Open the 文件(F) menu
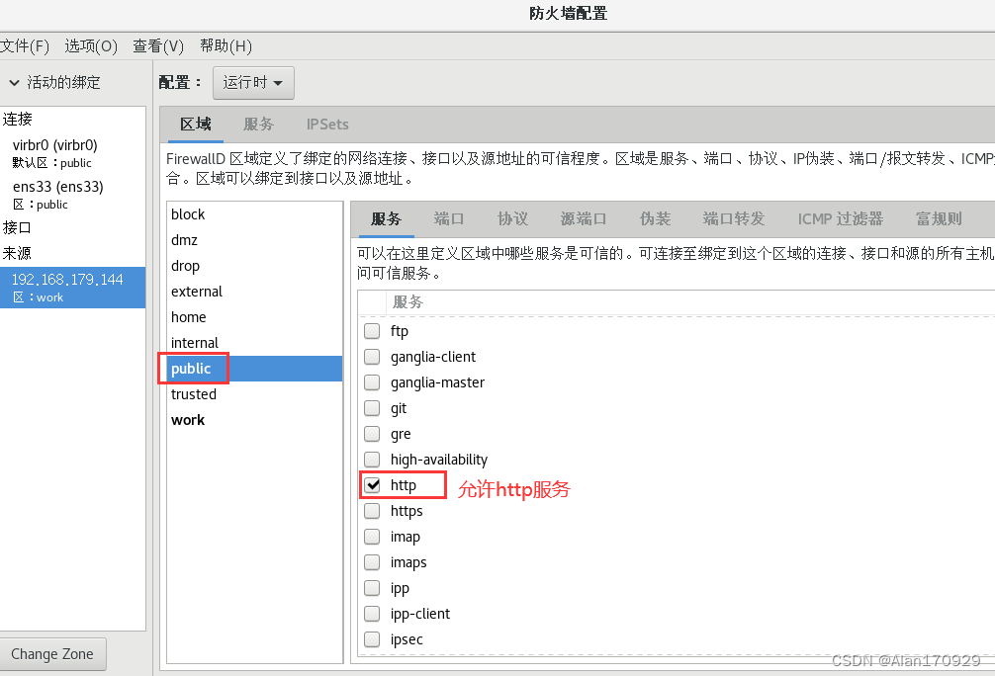Screen dimensions: 995x676 pos(24,46)
